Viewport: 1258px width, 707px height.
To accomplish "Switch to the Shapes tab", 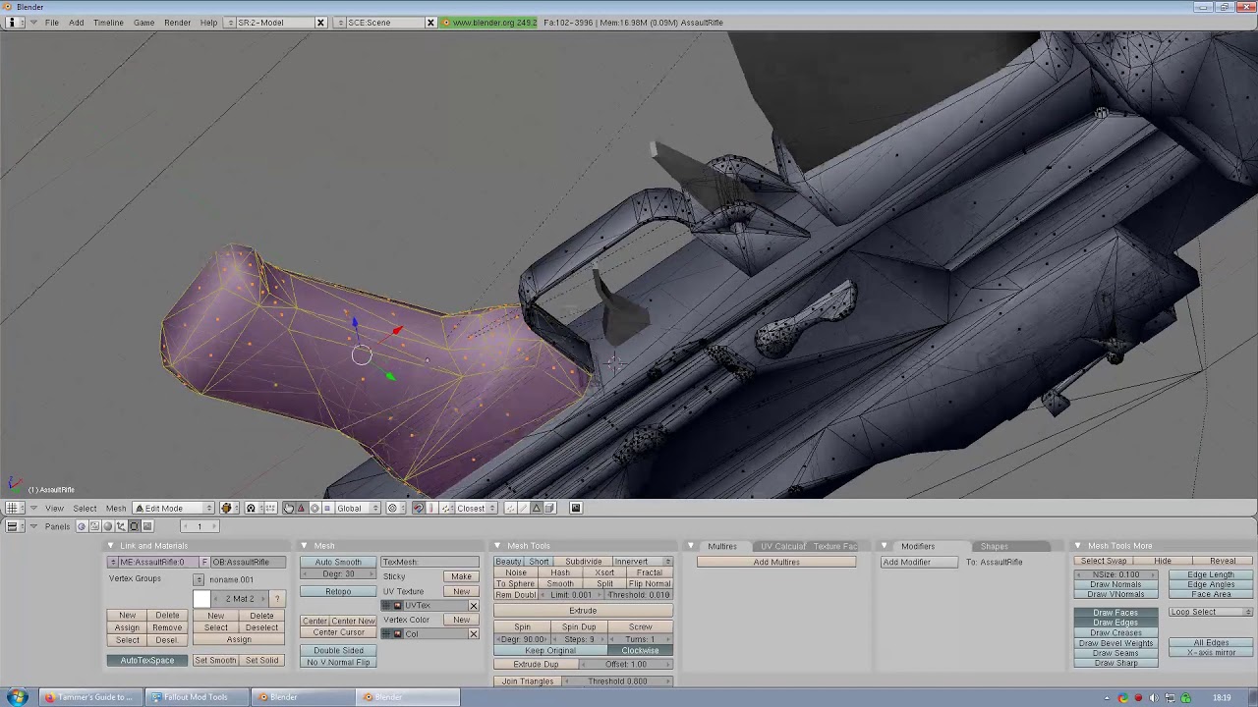I will [994, 546].
